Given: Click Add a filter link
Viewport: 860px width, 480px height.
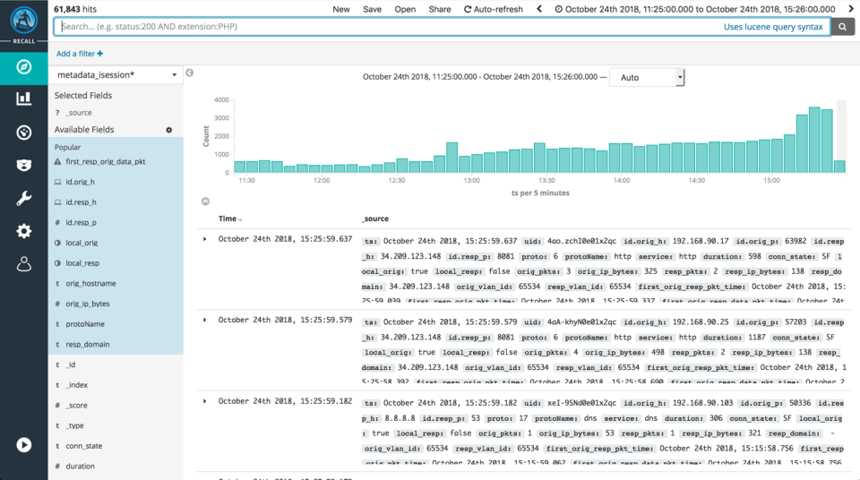Looking at the screenshot, I should point(80,54).
